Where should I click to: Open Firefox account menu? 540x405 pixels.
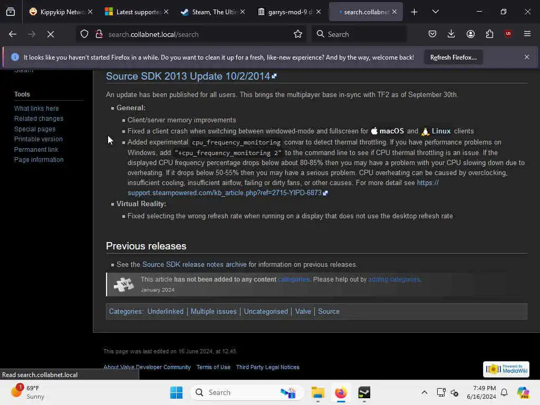tap(470, 34)
